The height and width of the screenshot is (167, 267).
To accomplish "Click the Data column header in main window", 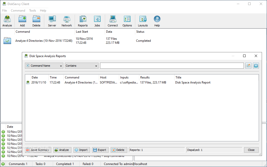I will (x=120, y=32).
